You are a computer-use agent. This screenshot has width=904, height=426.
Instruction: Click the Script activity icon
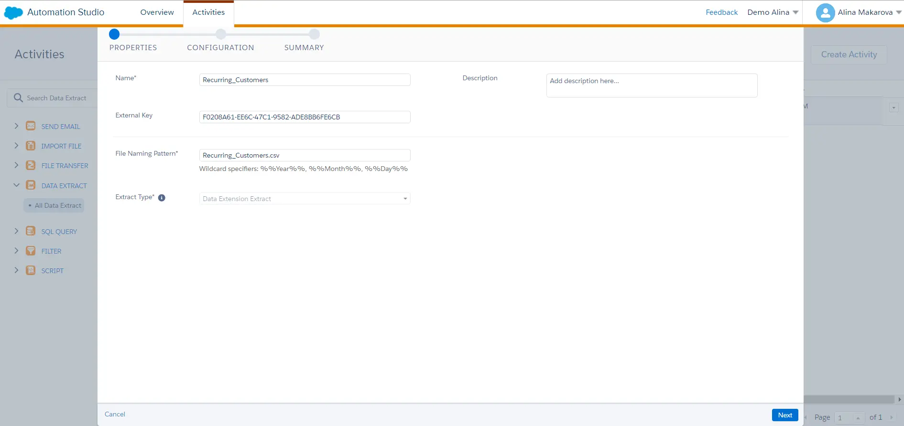point(31,270)
